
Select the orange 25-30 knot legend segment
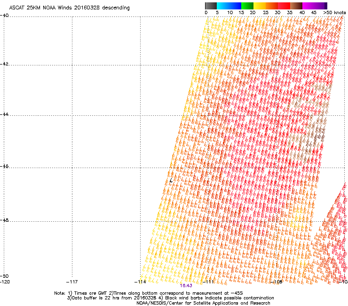coord(272,6)
